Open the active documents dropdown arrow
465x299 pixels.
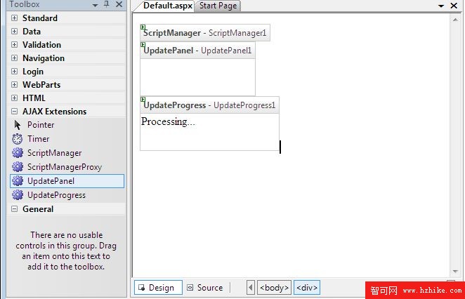[441, 6]
